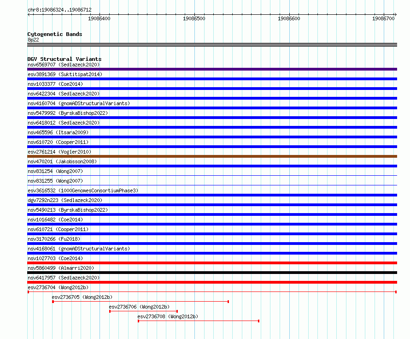Image resolution: width=410 pixels, height=339 pixels.
Task: Click the brown bar under esv2761214
Action: [212, 156]
